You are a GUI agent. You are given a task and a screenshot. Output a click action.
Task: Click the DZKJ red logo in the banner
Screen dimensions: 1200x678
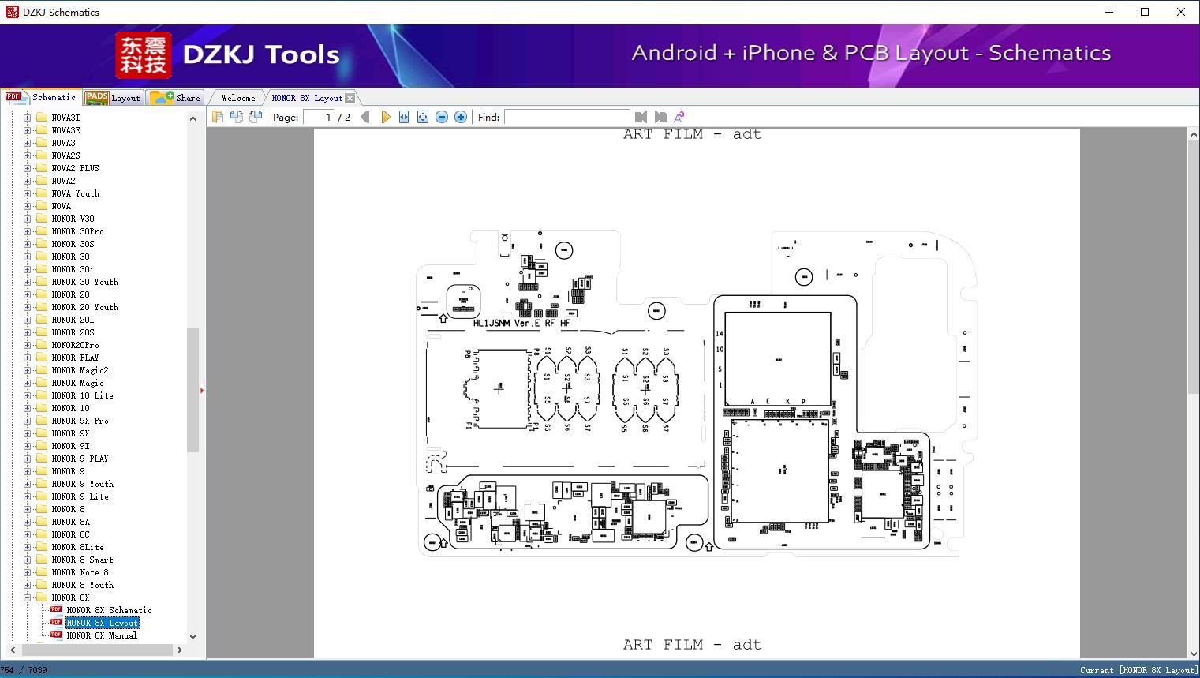(143, 55)
